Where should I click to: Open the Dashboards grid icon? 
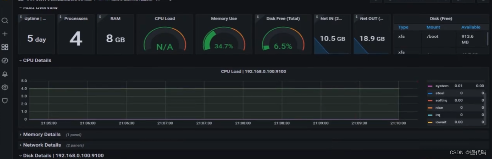pos(5,47)
